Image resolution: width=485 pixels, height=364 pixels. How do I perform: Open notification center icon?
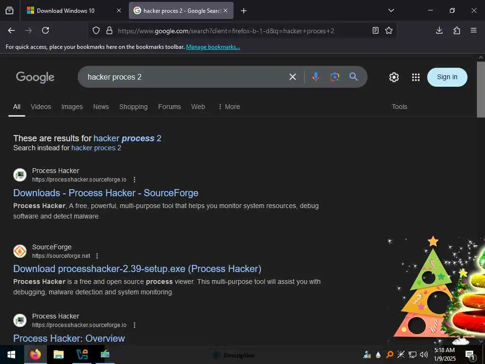click(x=470, y=355)
